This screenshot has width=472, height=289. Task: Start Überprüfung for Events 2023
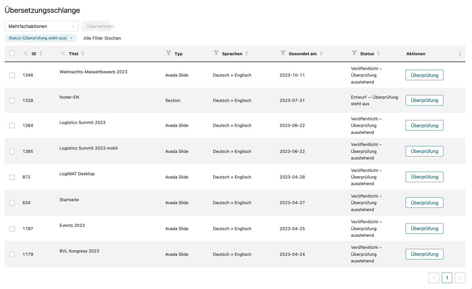(424, 229)
